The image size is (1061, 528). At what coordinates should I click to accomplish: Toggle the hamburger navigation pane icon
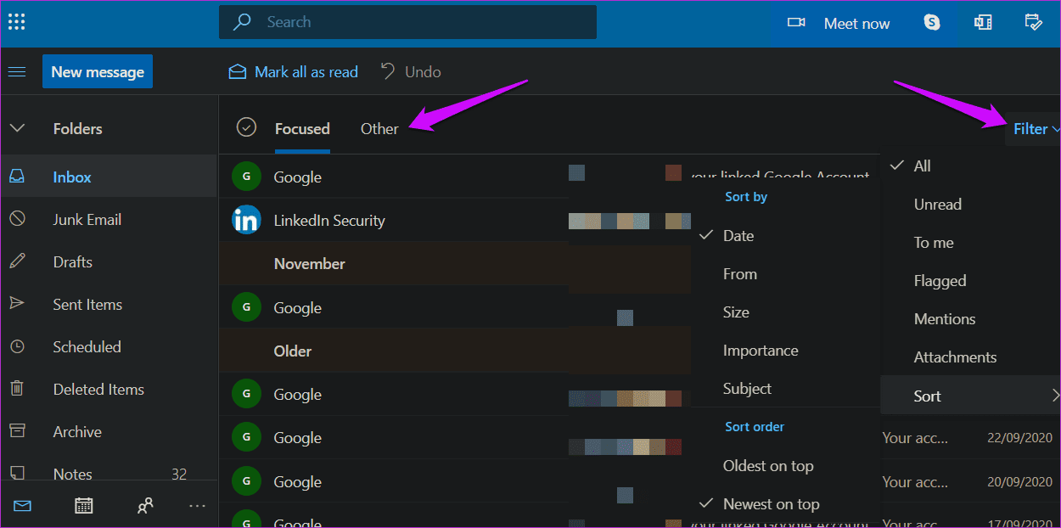pyautogui.click(x=17, y=72)
